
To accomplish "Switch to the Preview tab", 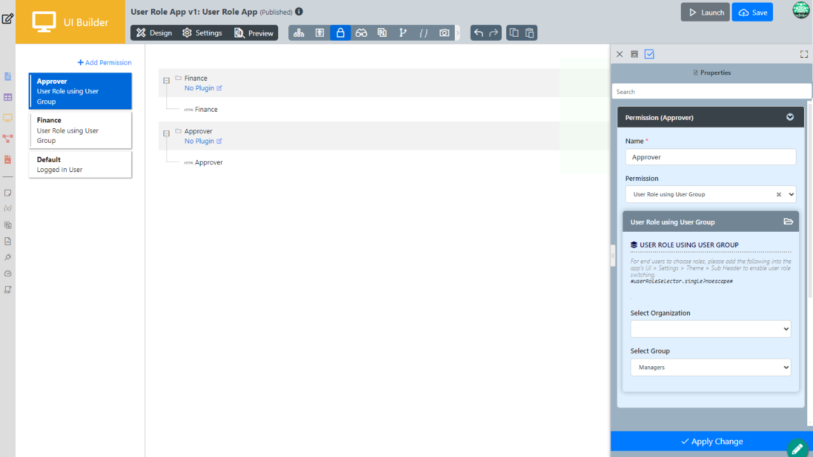I will pos(254,33).
